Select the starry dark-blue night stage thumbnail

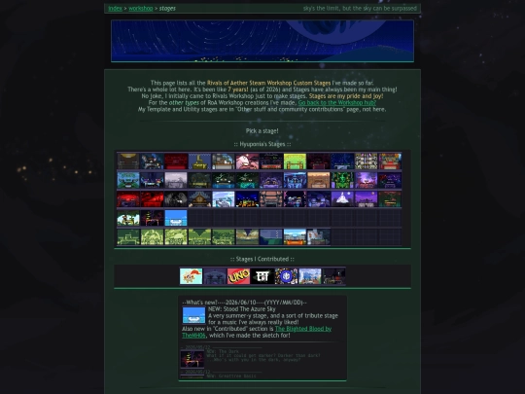(x=342, y=161)
